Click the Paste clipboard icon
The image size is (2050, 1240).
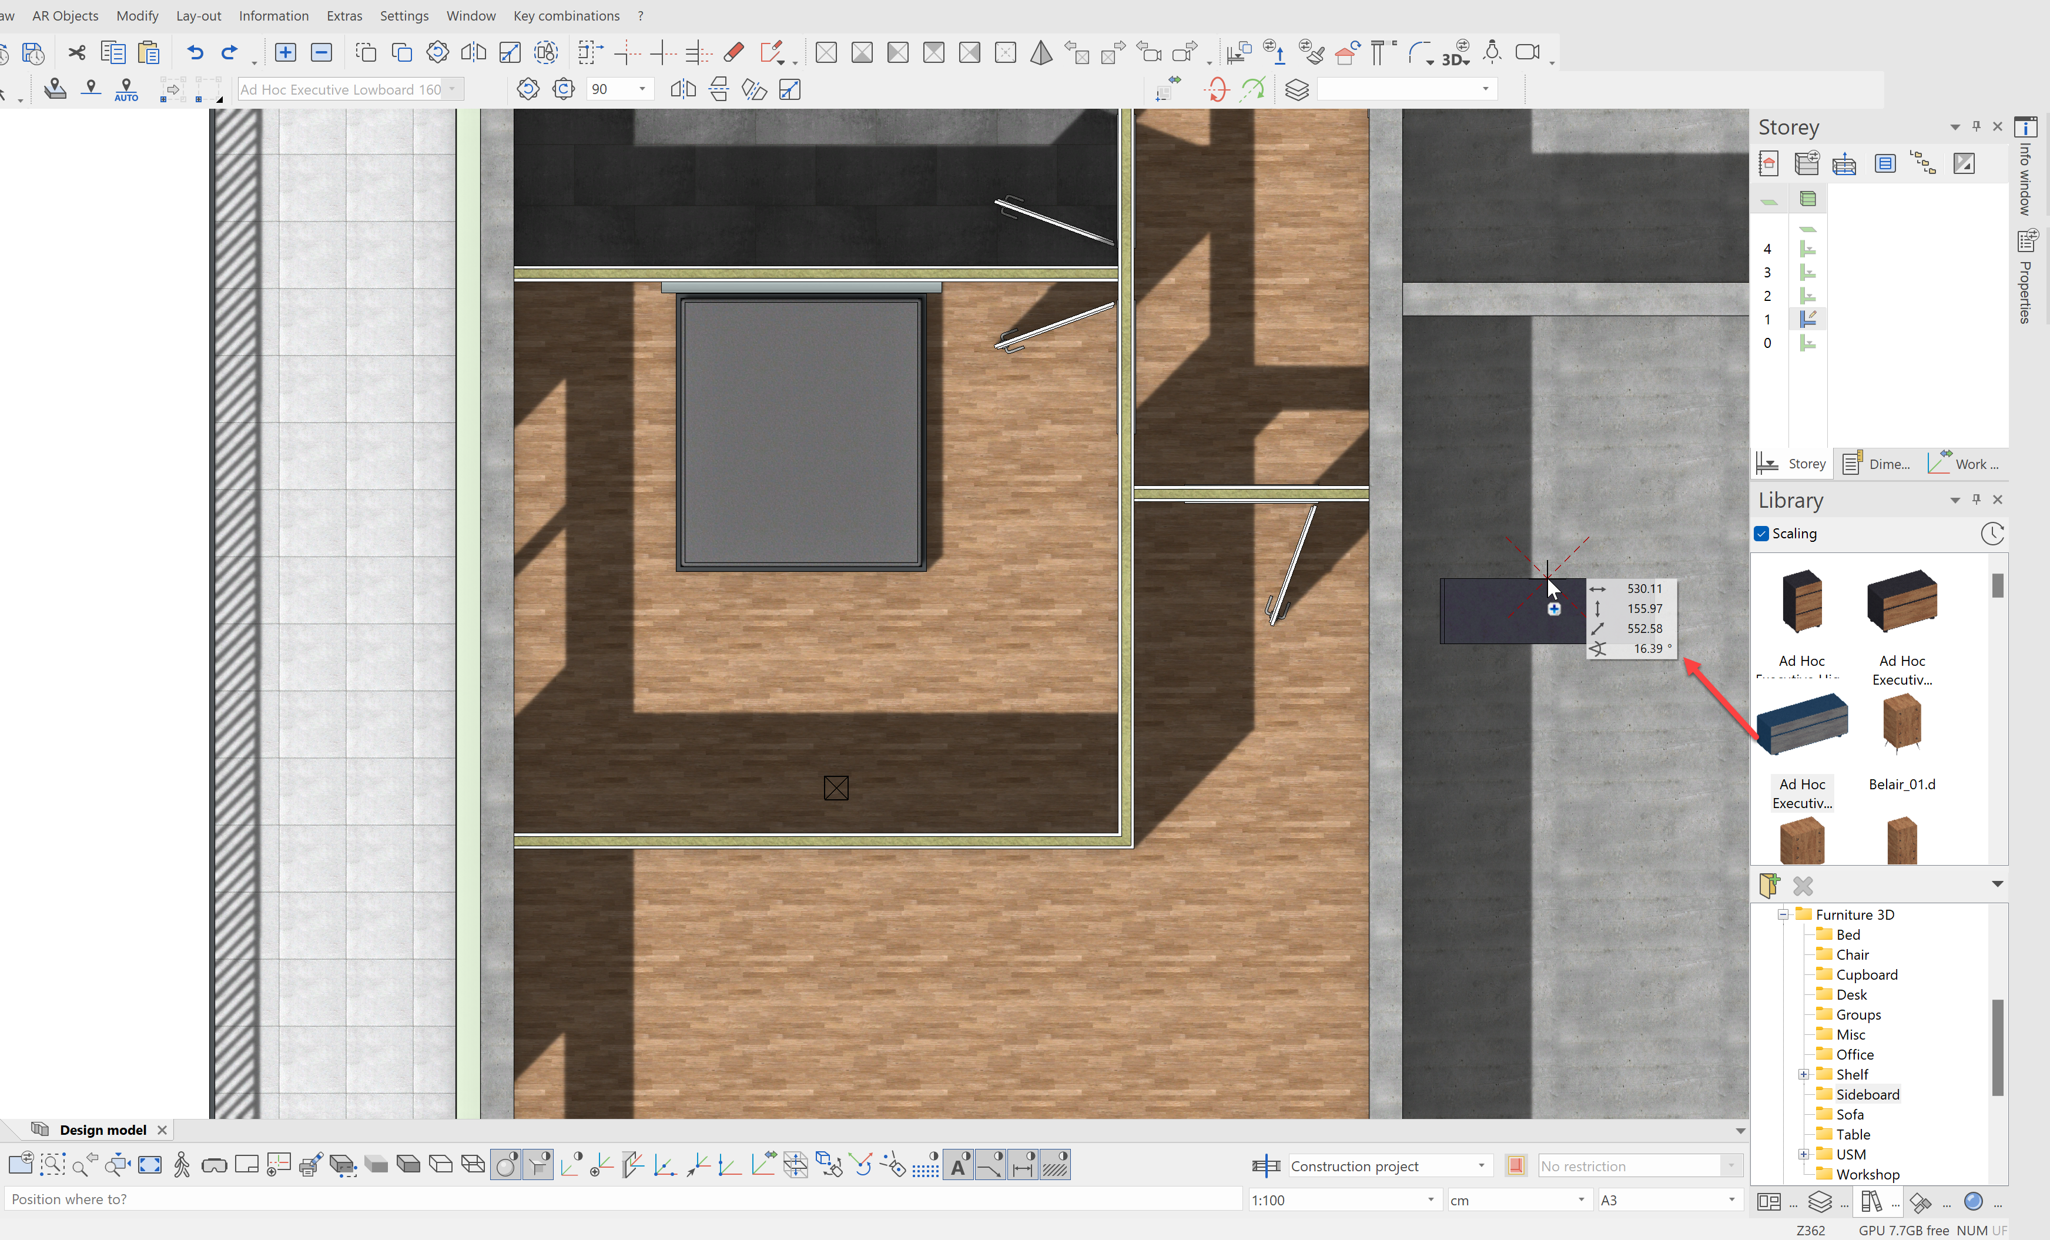click(149, 53)
